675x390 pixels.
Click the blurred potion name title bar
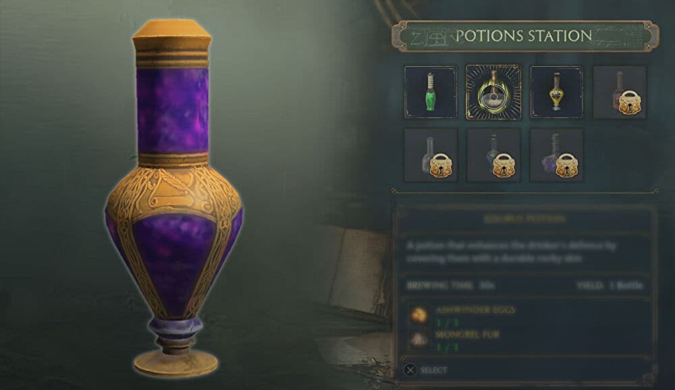coord(524,219)
